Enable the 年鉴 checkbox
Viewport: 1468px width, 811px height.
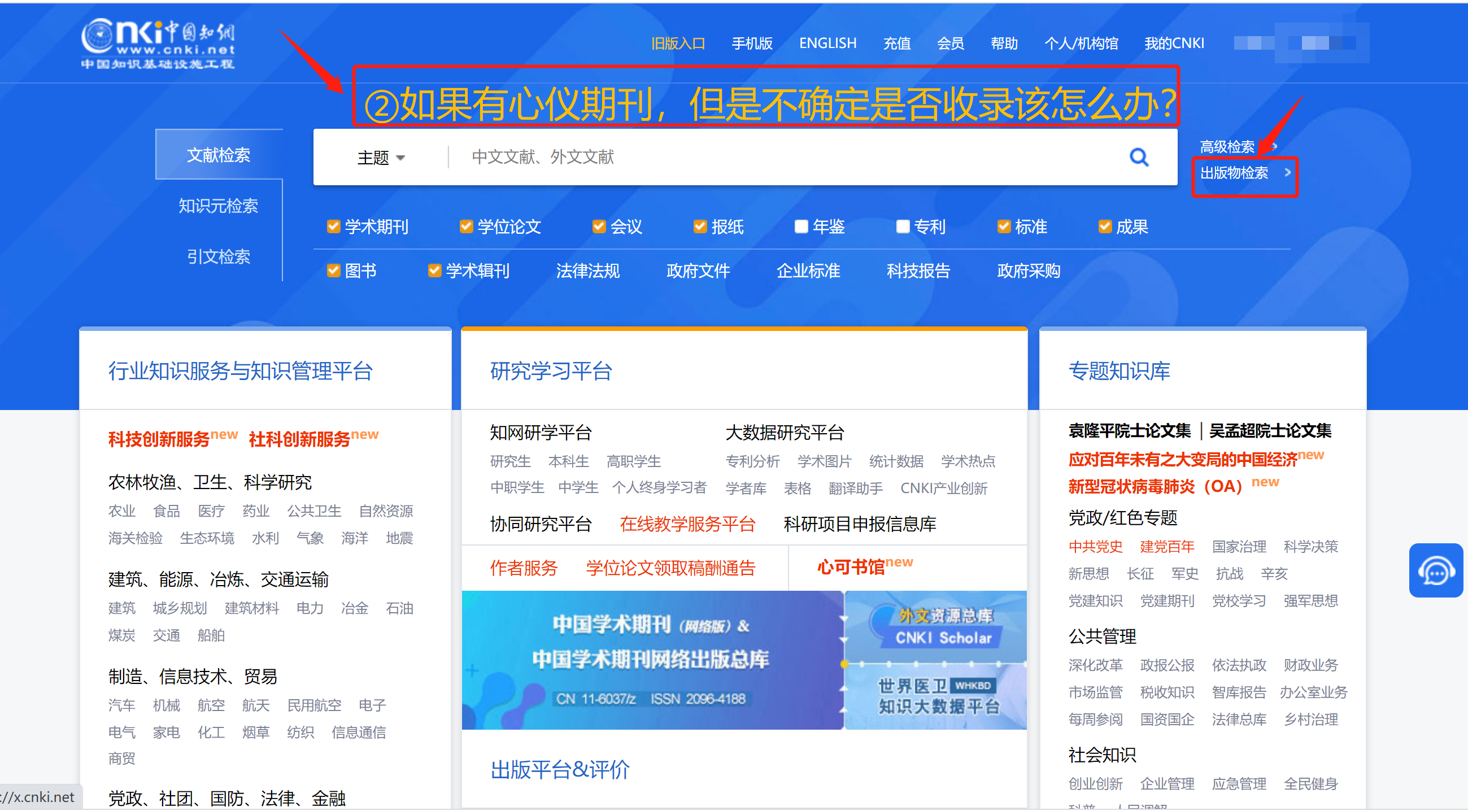801,227
